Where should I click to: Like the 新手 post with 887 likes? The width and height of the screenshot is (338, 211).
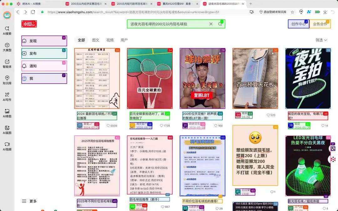[162, 207]
